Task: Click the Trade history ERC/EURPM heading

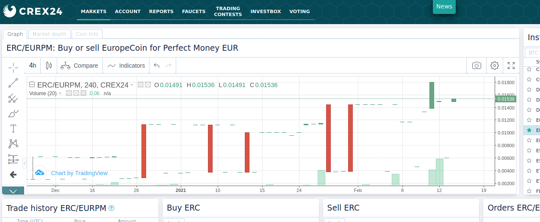Action: coord(56,208)
